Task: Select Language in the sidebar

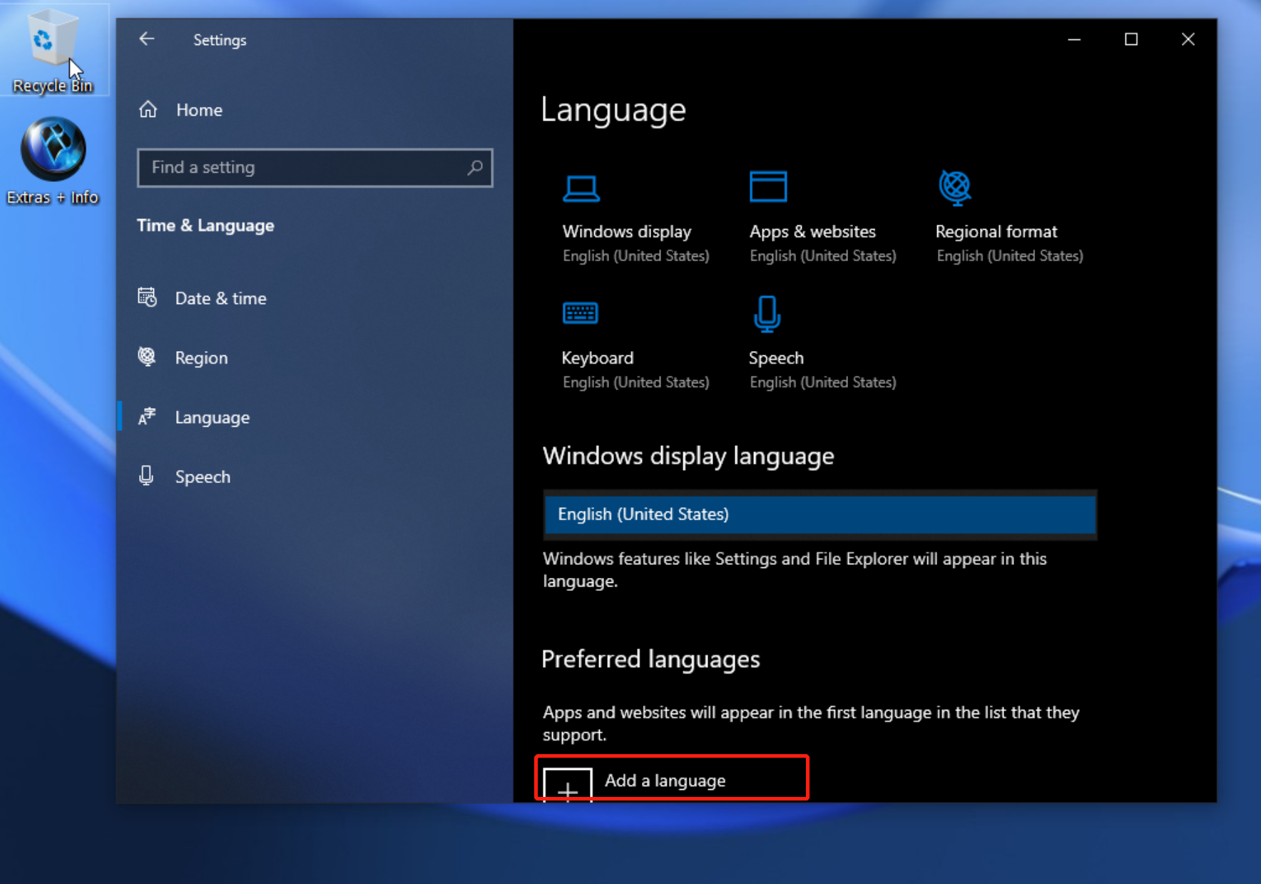Action: point(213,417)
